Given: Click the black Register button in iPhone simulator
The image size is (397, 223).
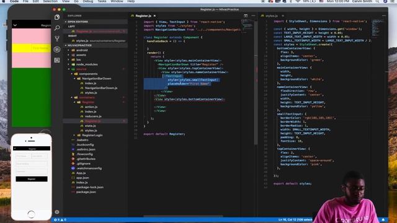Looking at the screenshot, I should 32,179.
